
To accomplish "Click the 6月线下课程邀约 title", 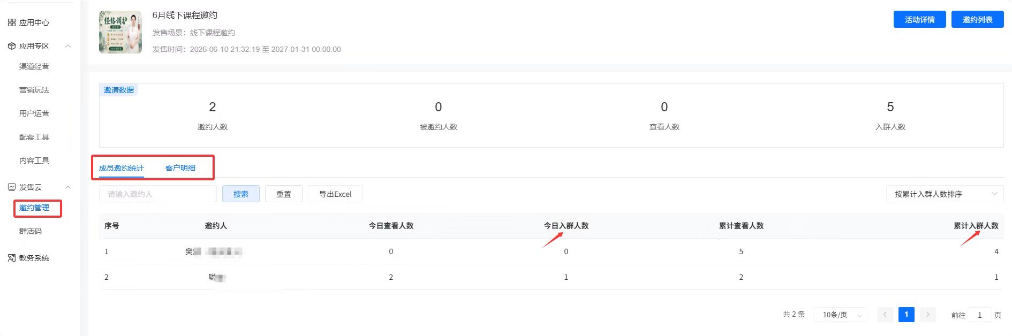I will click(185, 15).
